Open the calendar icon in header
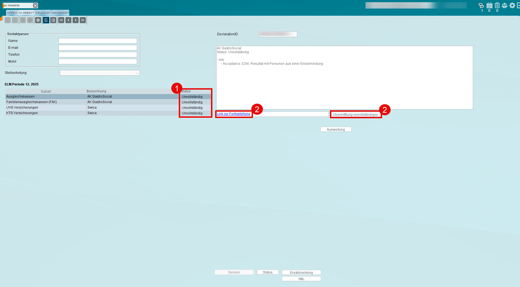Screen dimensions: 520x287 (489, 6)
